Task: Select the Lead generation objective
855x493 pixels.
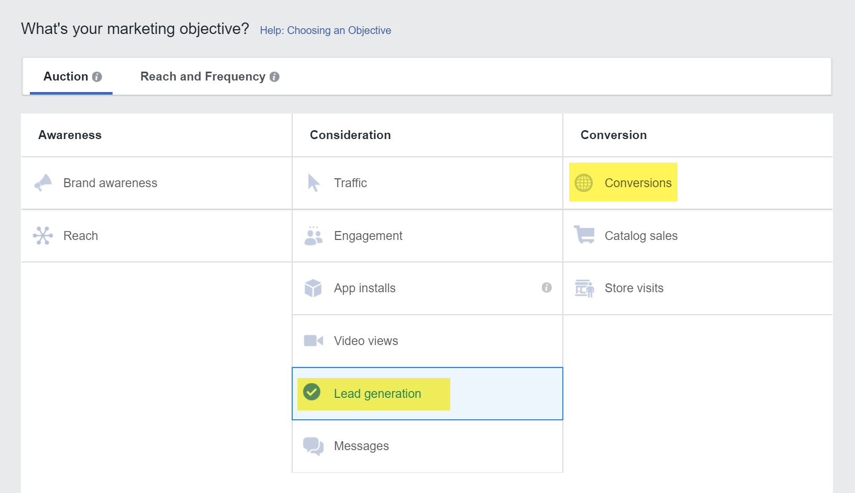Action: click(x=427, y=394)
